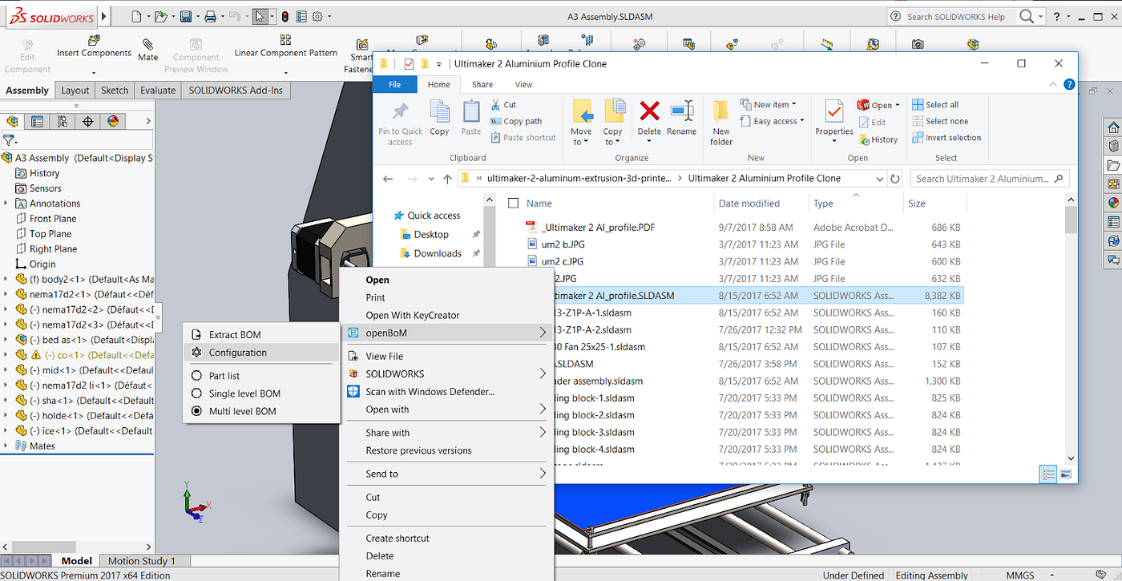This screenshot has width=1122, height=581.
Task: Click the New document icon in SOLIDWORKS toolbar
Action: (x=136, y=16)
